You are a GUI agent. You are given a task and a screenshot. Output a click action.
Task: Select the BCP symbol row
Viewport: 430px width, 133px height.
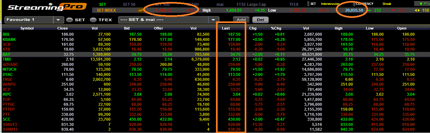coord(215,90)
